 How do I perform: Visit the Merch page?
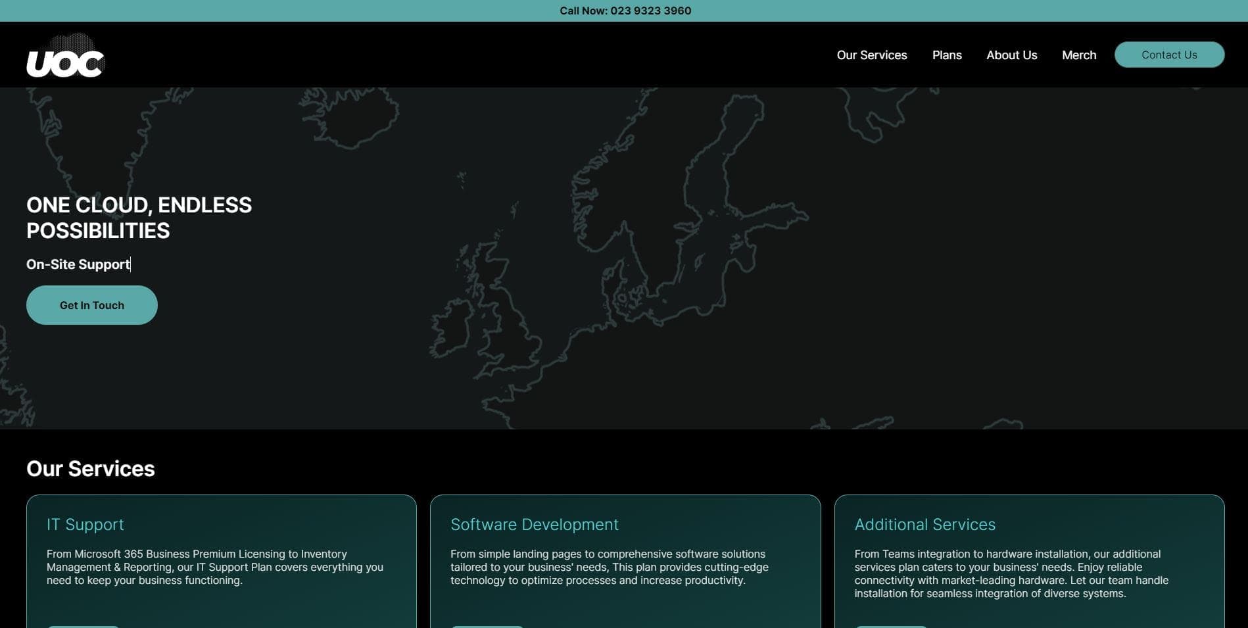click(x=1079, y=55)
